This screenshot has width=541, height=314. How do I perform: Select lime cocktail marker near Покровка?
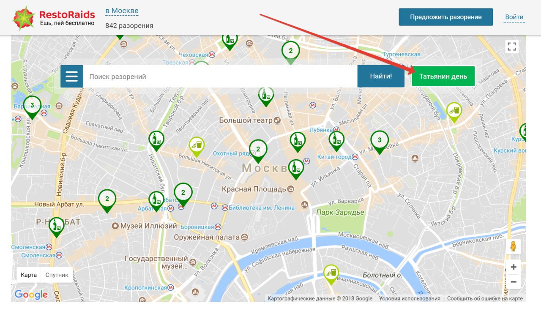(454, 112)
